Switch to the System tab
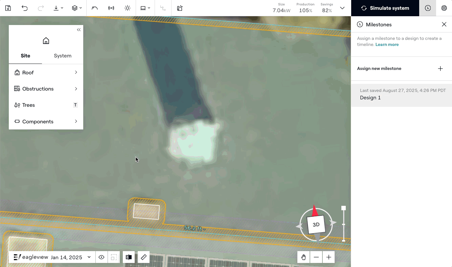This screenshot has height=267, width=452. (63, 56)
